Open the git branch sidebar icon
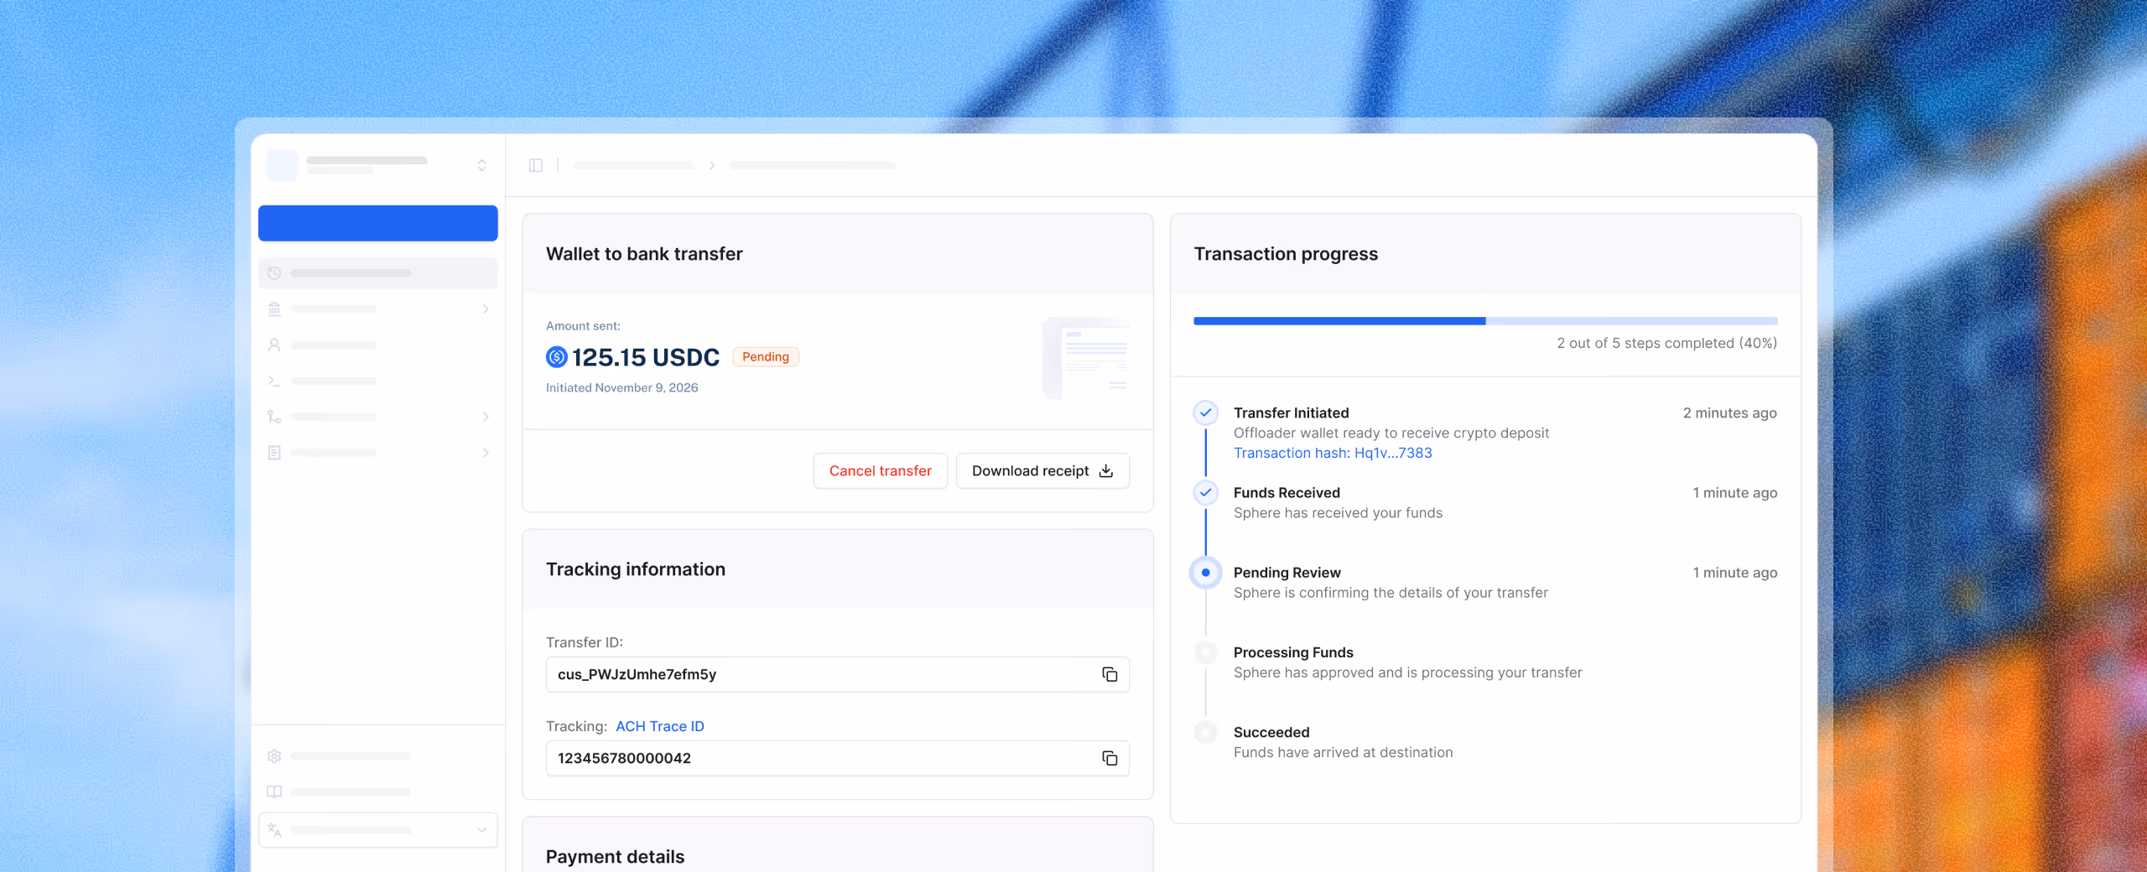 (x=274, y=417)
